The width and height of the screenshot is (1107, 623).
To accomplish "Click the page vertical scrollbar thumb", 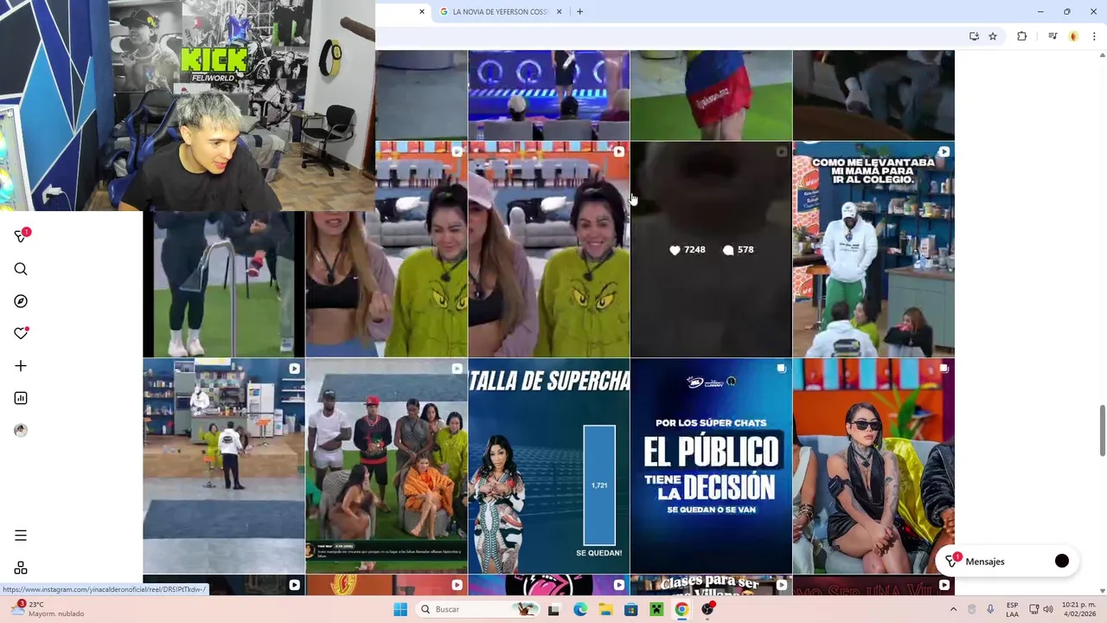I will coord(1102,430).
